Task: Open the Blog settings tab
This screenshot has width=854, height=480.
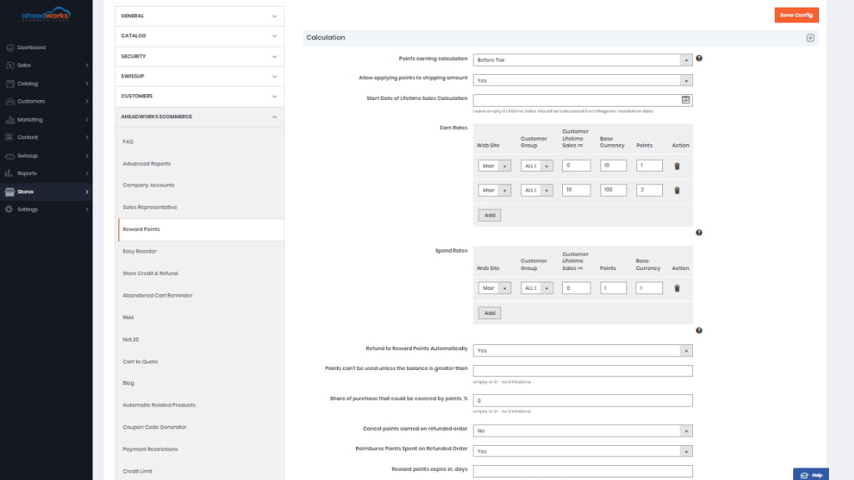Action: tap(128, 383)
